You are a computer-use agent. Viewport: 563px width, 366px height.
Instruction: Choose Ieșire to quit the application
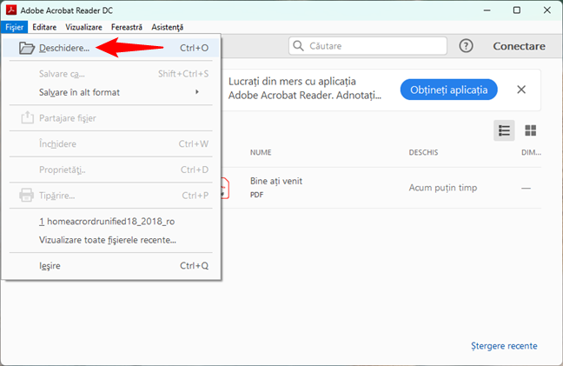click(x=110, y=266)
